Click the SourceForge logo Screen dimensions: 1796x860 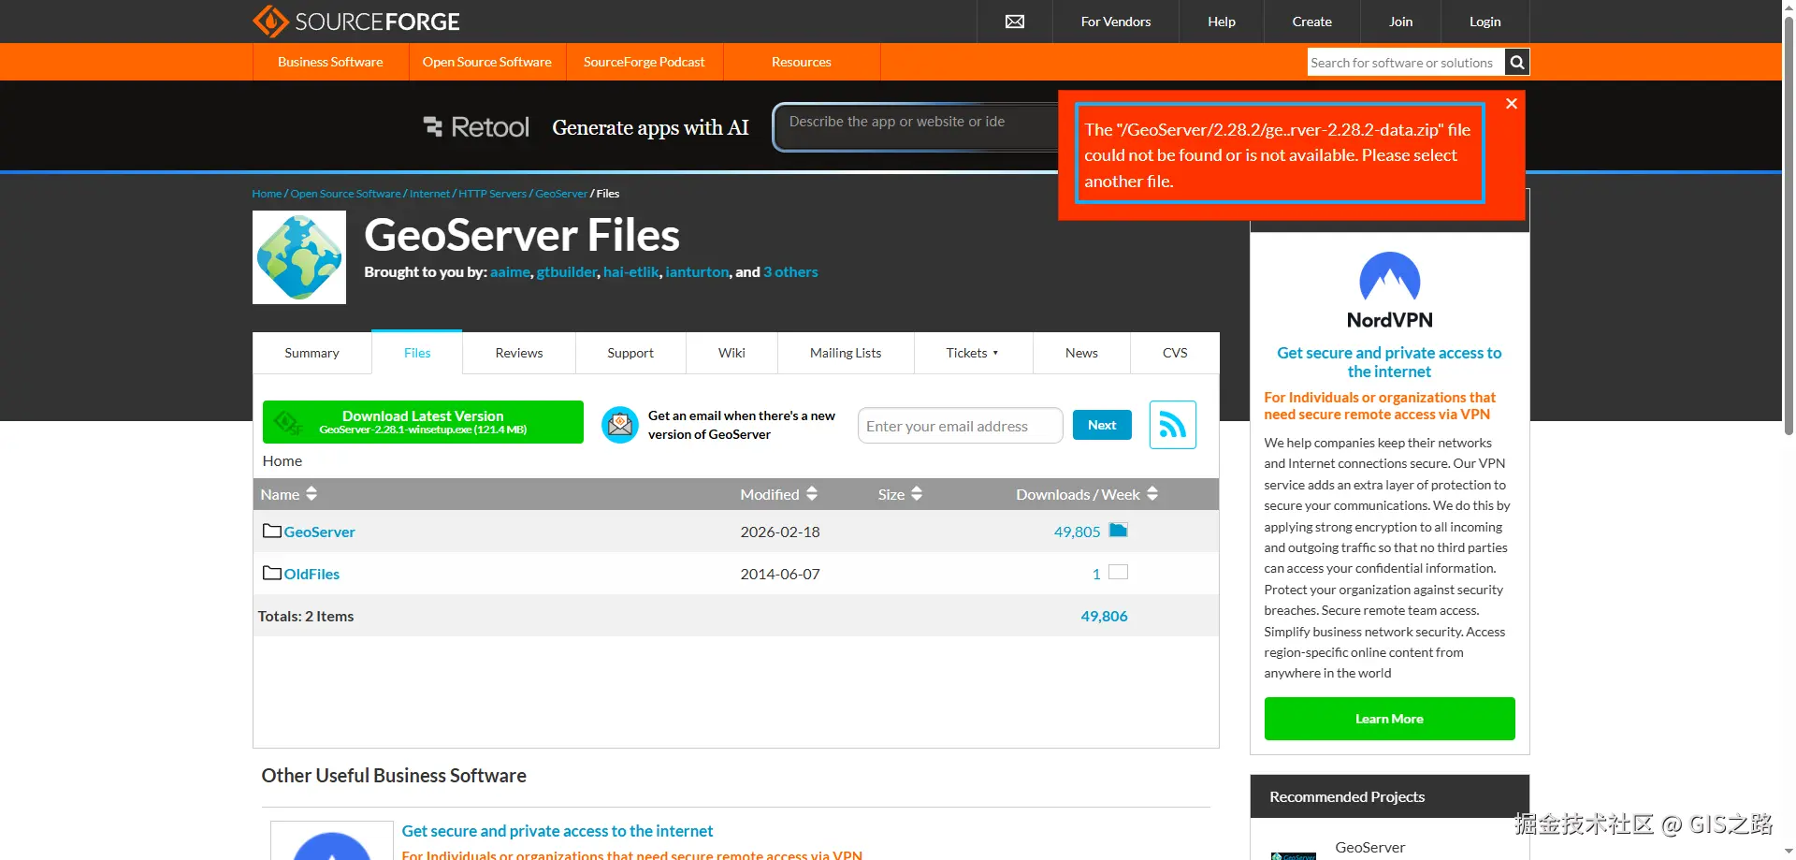coord(355,21)
